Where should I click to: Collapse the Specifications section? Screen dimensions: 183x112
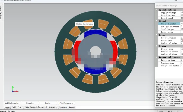coord(157,10)
